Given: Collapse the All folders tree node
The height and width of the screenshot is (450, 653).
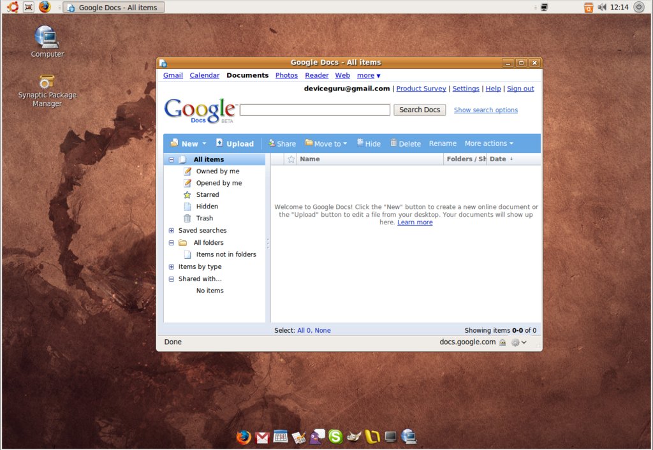Looking at the screenshot, I should pos(171,243).
